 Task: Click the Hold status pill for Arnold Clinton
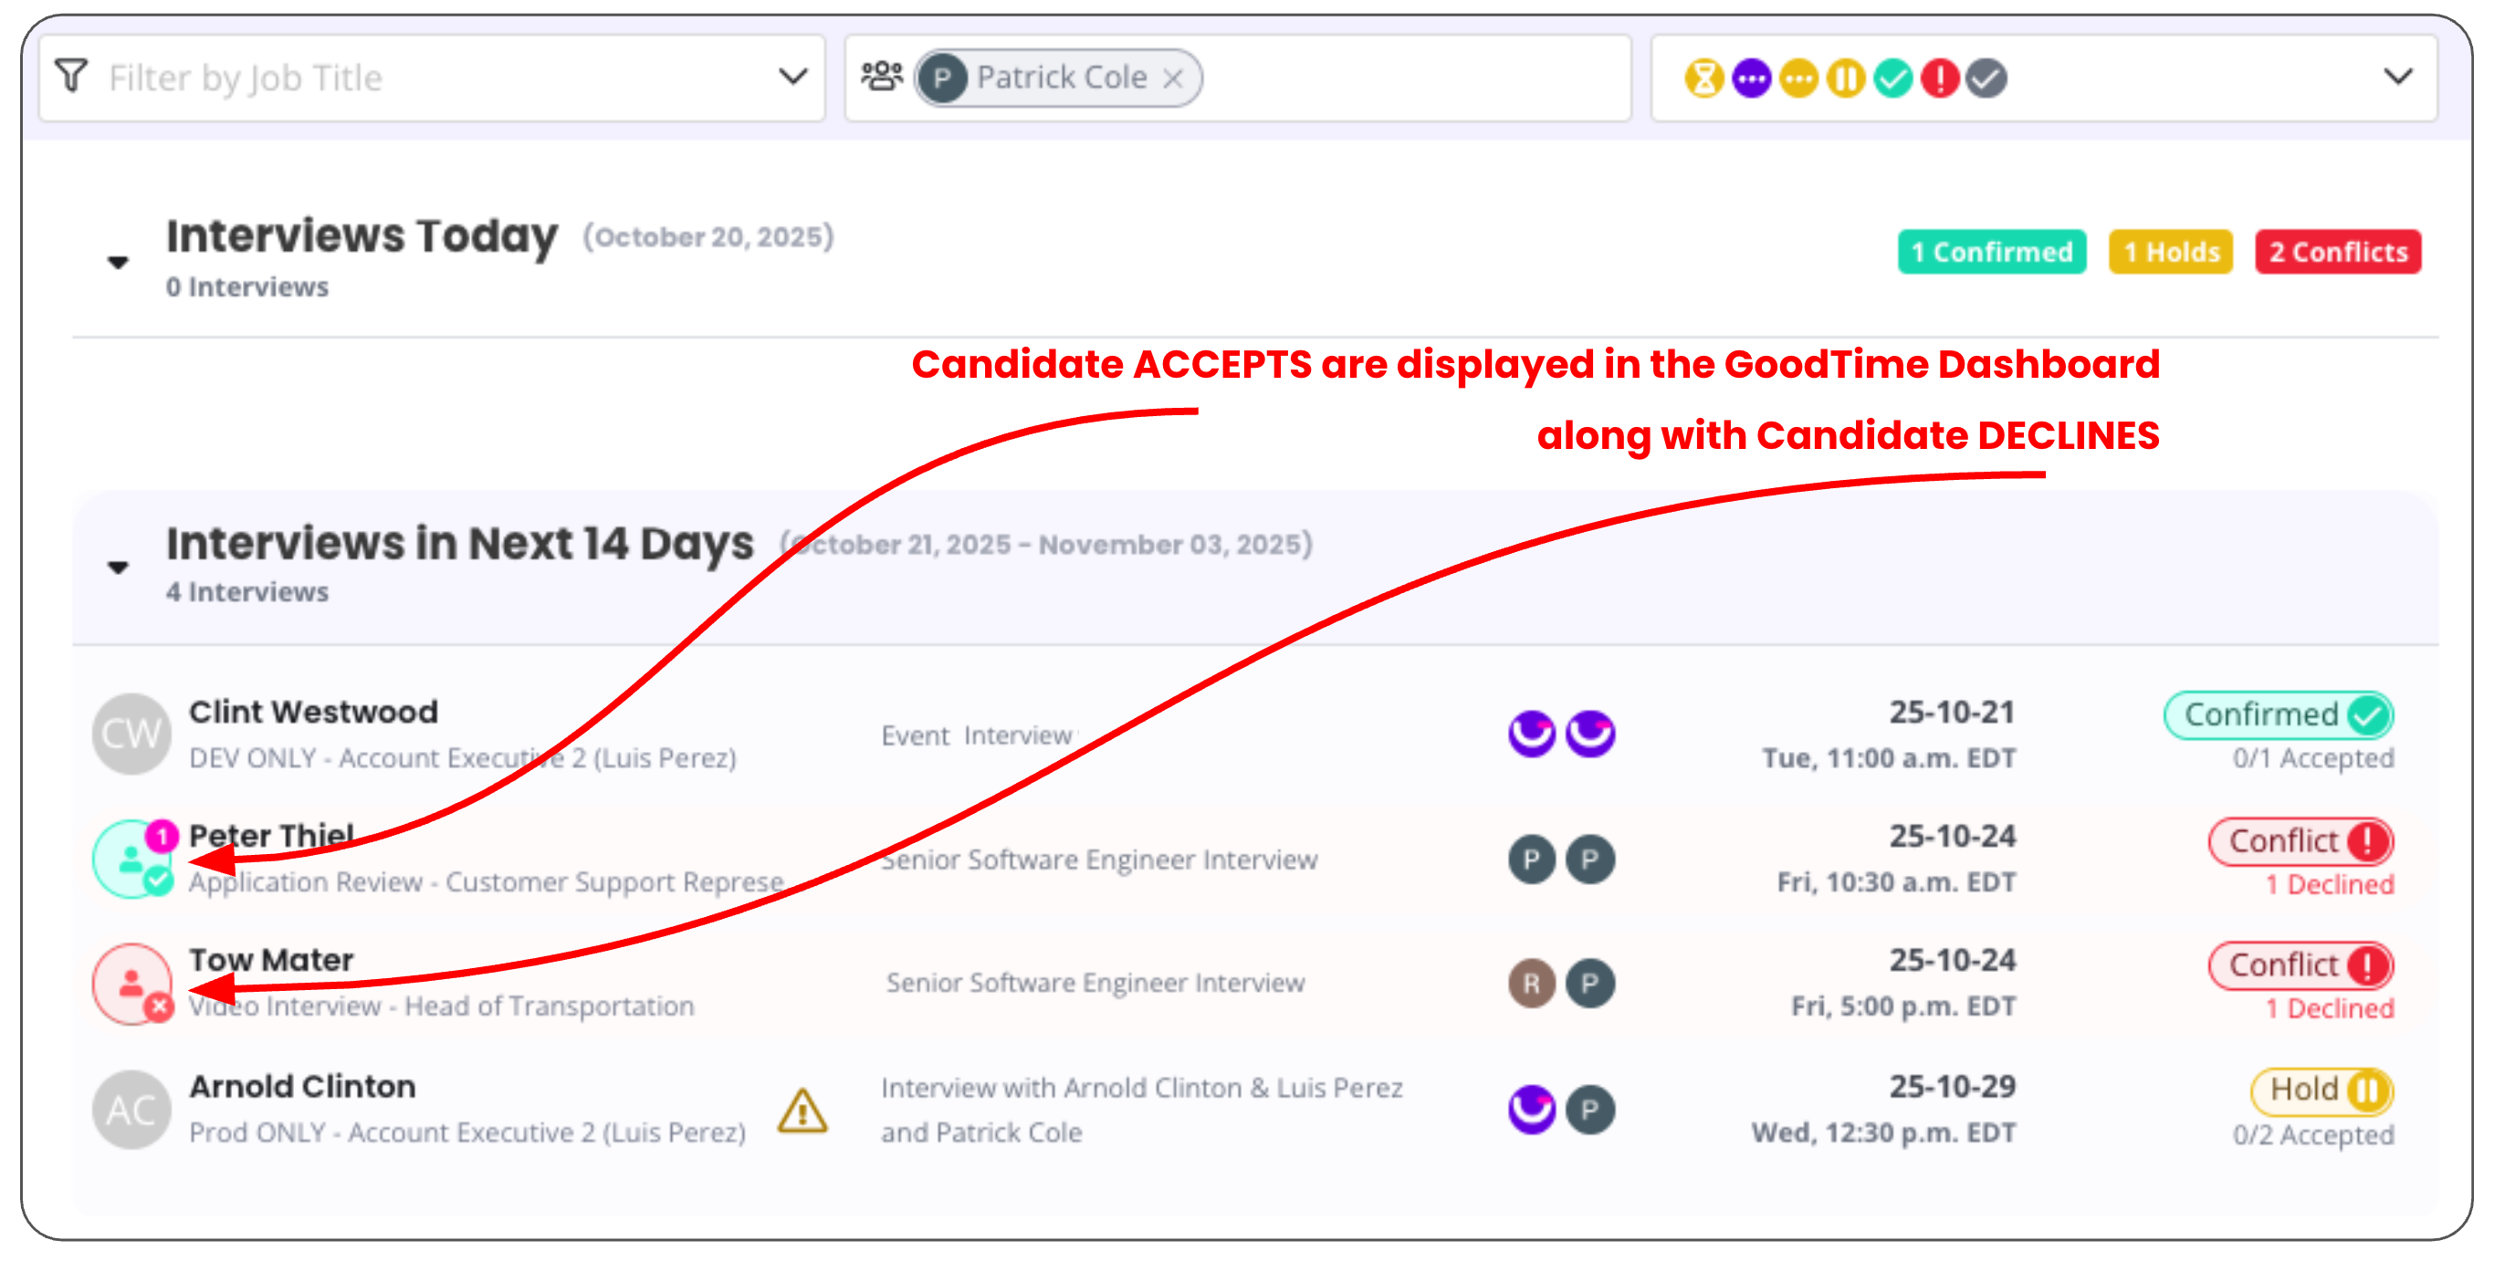coord(2322,1089)
